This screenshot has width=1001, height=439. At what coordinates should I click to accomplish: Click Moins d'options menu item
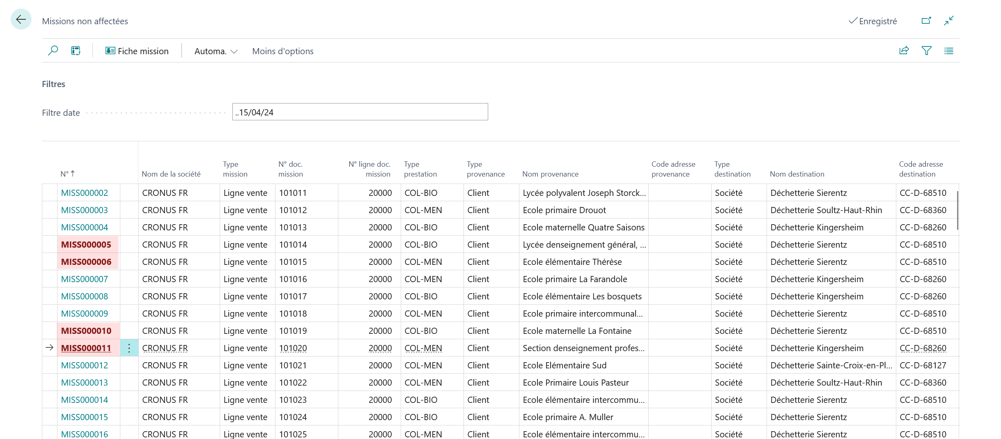coord(283,51)
